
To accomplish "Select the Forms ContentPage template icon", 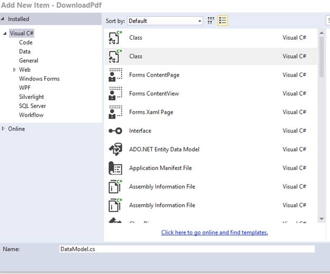I will (x=115, y=75).
